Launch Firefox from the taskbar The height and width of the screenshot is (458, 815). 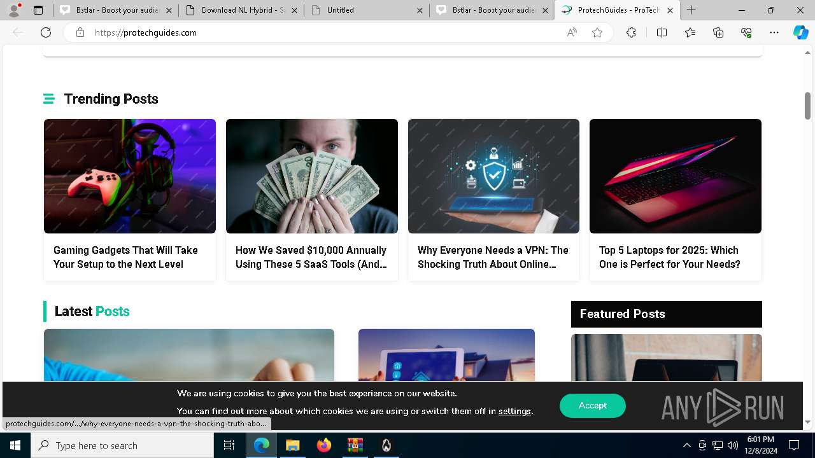pos(323,445)
